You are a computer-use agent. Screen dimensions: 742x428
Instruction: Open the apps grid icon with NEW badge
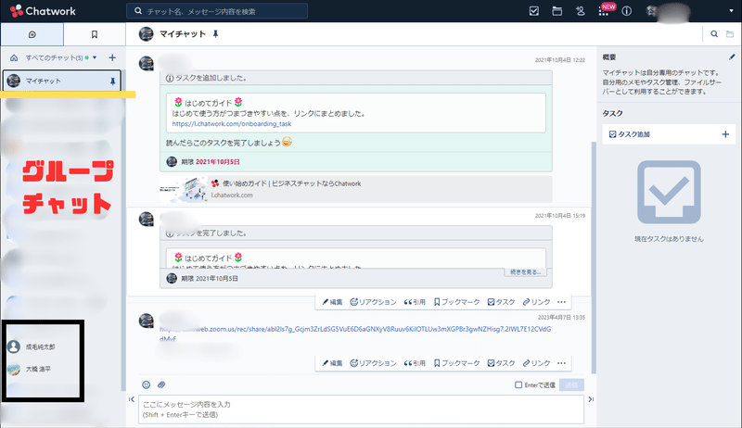(x=604, y=11)
